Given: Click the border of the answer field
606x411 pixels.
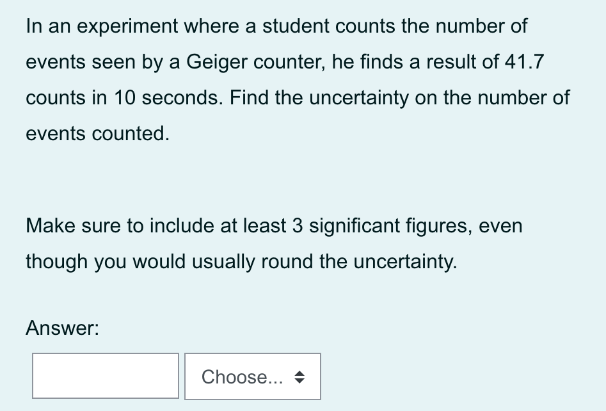Looking at the screenshot, I should [x=105, y=355].
